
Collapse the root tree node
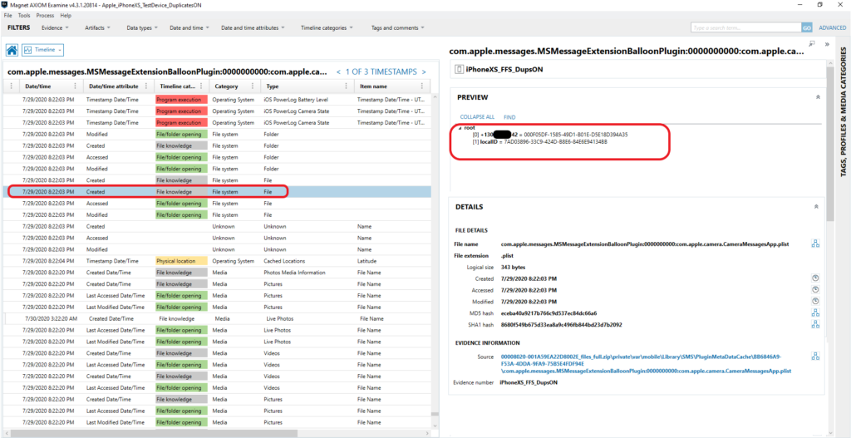[460, 127]
